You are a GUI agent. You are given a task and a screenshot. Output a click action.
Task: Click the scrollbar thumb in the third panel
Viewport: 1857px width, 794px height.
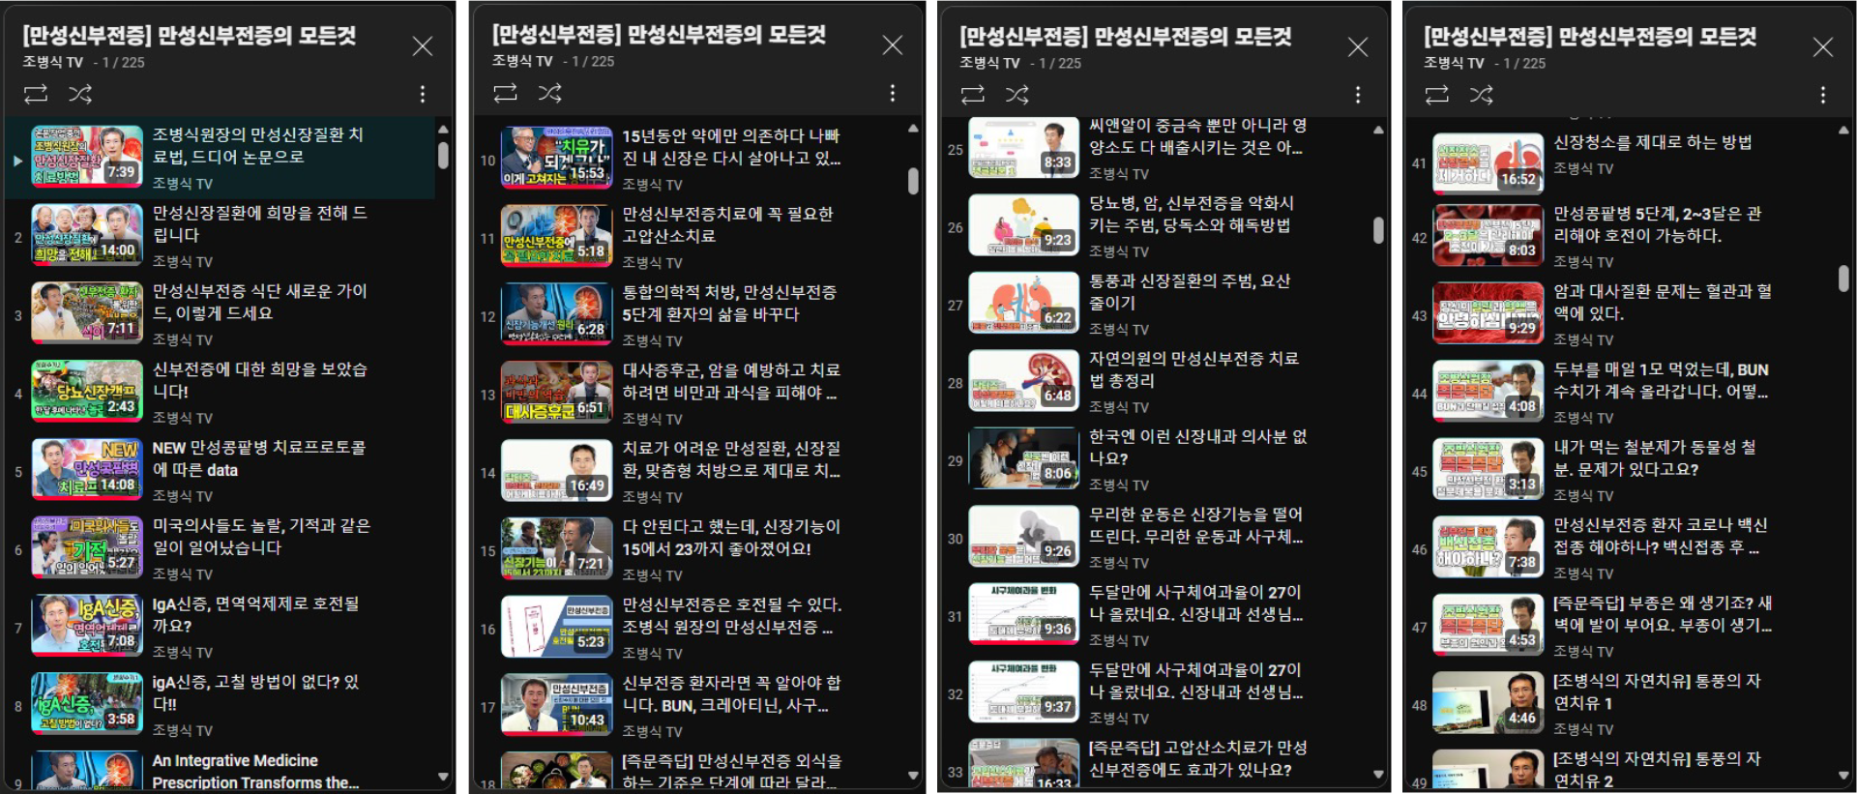1378,230
